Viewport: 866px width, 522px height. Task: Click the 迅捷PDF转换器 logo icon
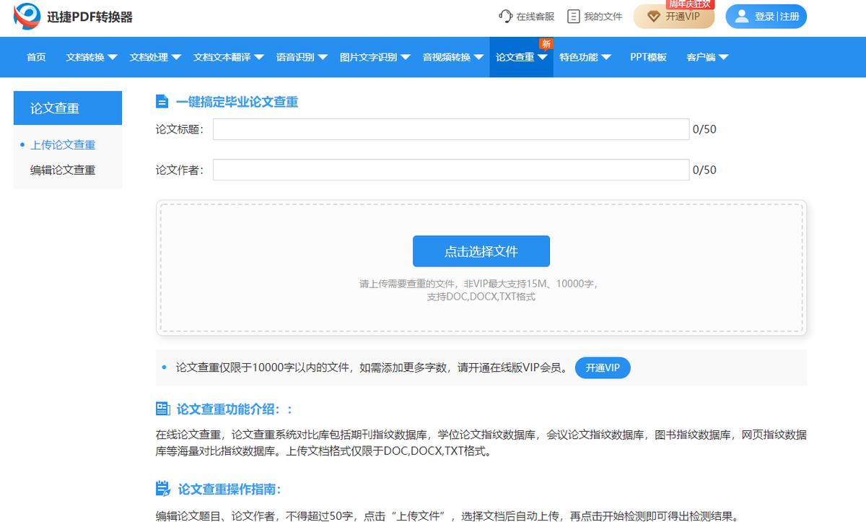27,15
